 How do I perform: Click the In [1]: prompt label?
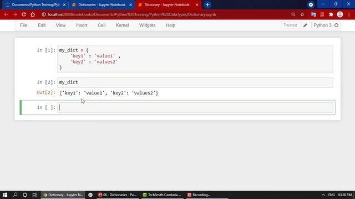46,50
